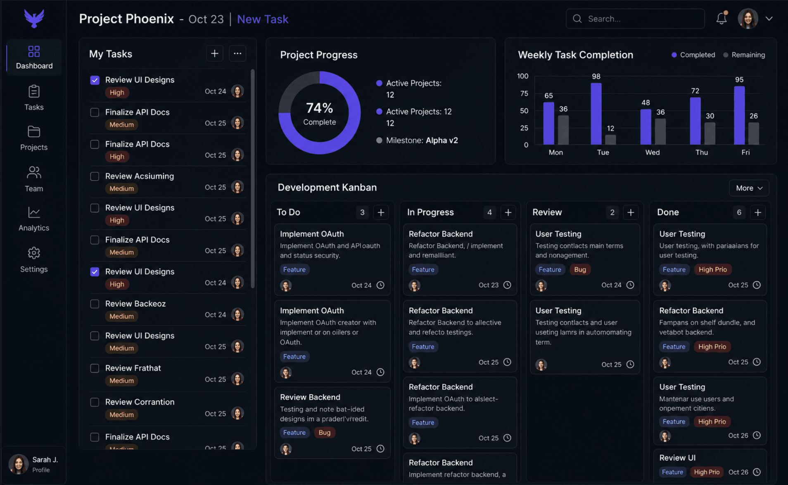Click the Done count badge 6
788x485 pixels.
point(739,212)
